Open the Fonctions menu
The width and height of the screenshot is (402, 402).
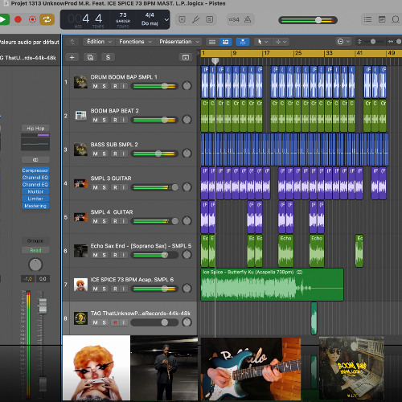(135, 42)
